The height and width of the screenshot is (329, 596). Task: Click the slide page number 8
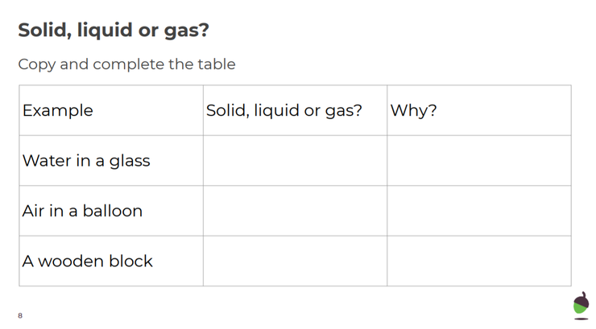[x=20, y=315]
